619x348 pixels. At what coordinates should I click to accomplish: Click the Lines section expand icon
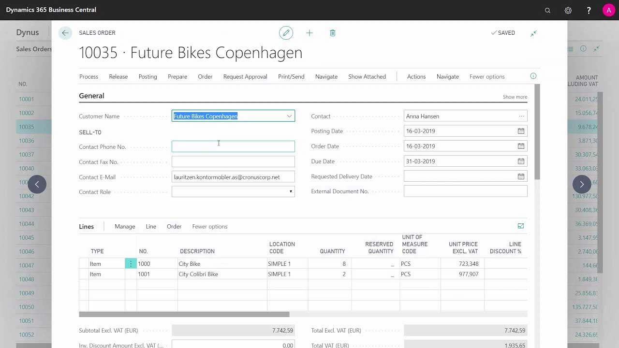pyautogui.click(x=521, y=226)
